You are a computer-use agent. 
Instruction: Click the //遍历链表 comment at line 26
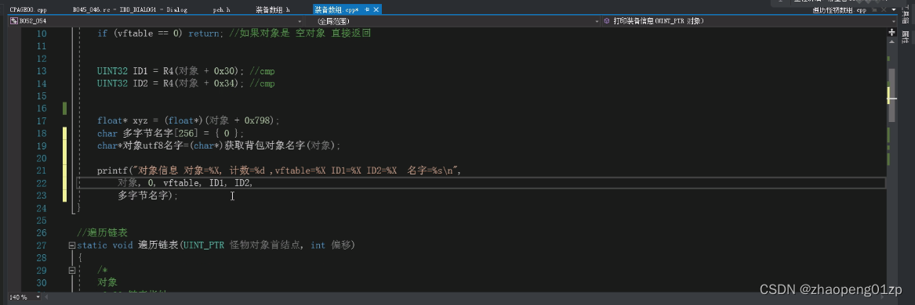[102, 233]
